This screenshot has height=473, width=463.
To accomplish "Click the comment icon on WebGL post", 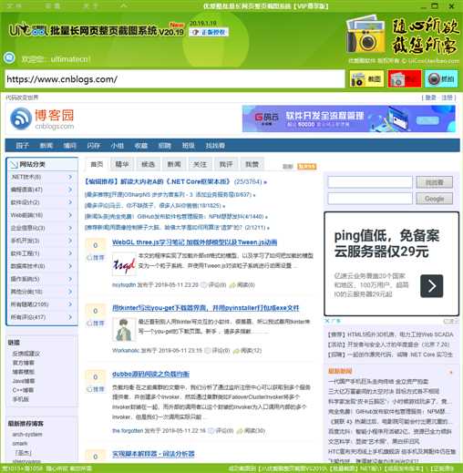I will [204, 285].
